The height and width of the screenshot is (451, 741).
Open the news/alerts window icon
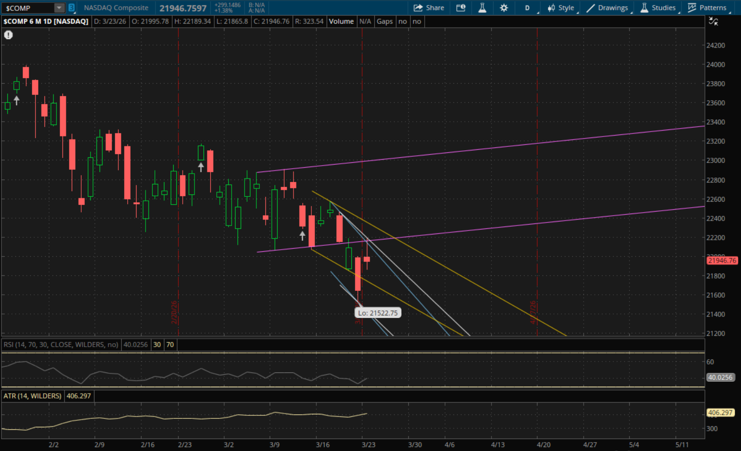click(x=461, y=8)
